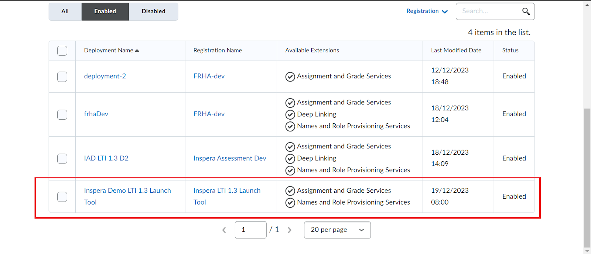This screenshot has width=591, height=254.
Task: Open the deployment-2 link
Action: pyautogui.click(x=105, y=76)
